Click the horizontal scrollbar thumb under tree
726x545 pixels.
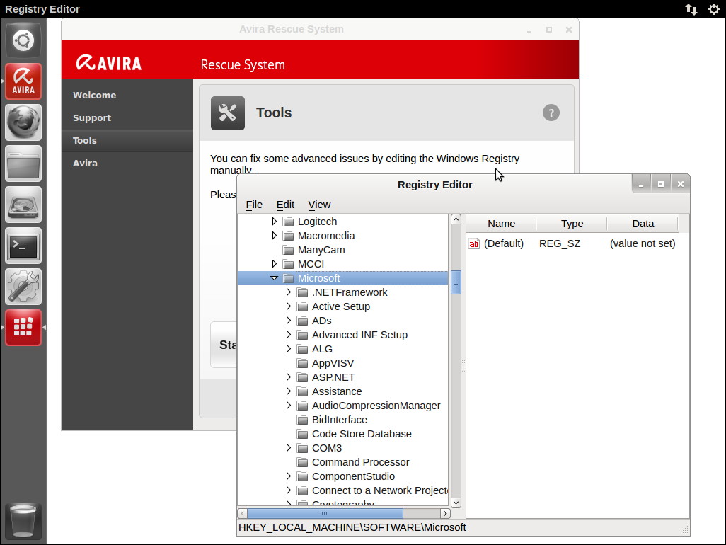coord(325,514)
